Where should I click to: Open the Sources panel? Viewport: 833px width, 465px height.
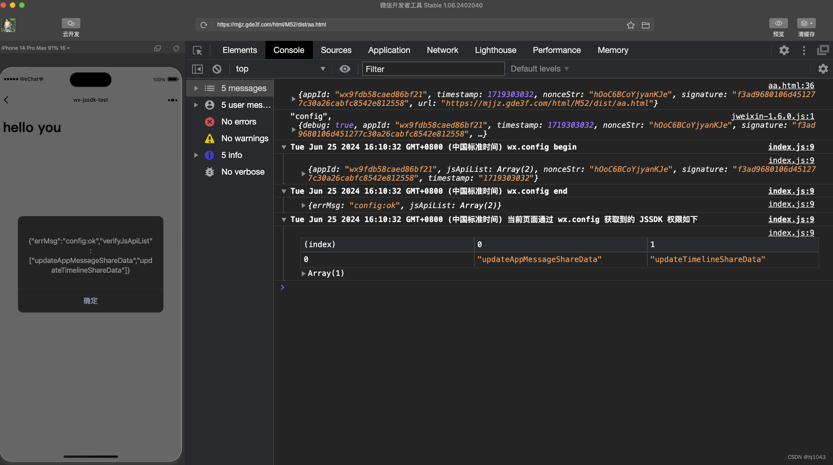pos(336,50)
